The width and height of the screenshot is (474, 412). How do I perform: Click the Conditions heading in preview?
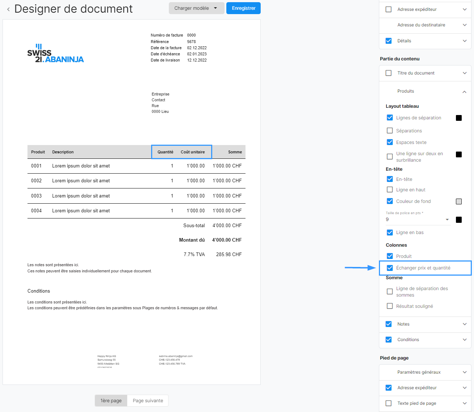(39, 291)
